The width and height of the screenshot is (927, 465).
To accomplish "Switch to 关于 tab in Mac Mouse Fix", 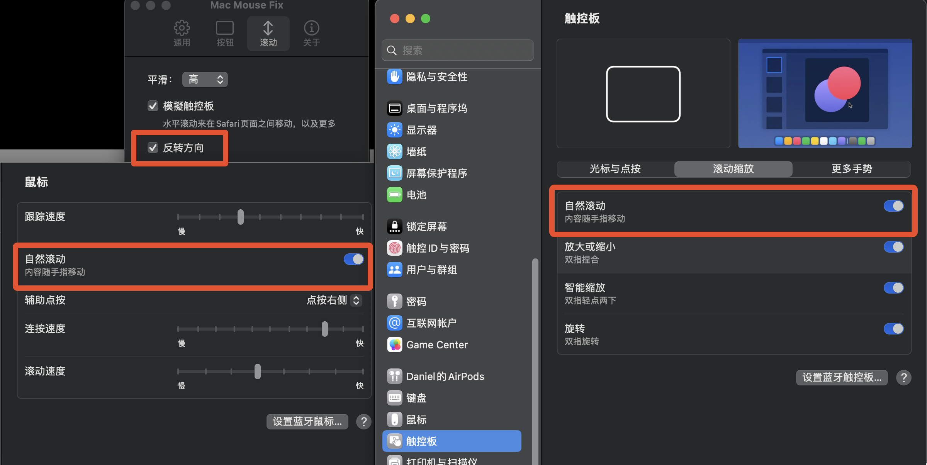I will tap(311, 34).
